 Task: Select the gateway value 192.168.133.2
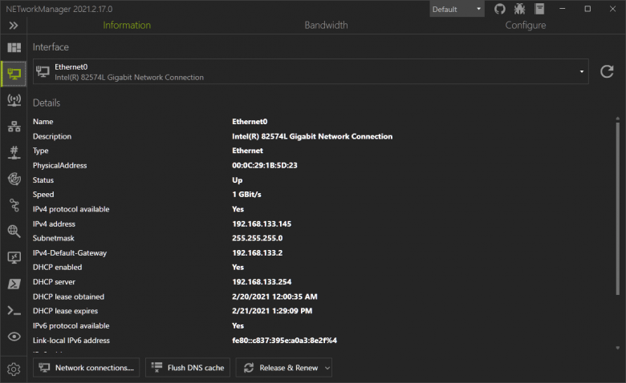[x=257, y=253]
